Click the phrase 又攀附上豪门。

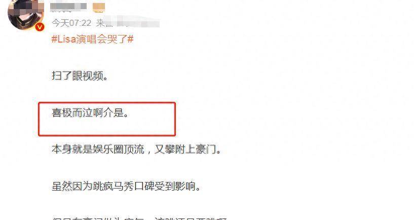click(187, 150)
